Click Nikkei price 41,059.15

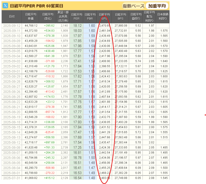[31, 153]
